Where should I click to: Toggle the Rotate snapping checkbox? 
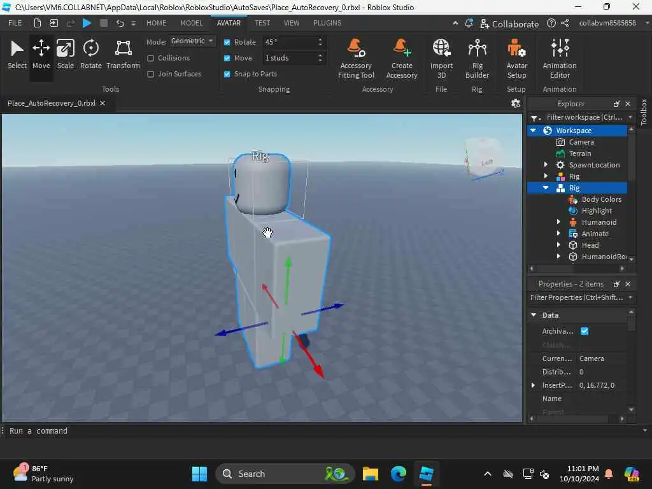[227, 42]
